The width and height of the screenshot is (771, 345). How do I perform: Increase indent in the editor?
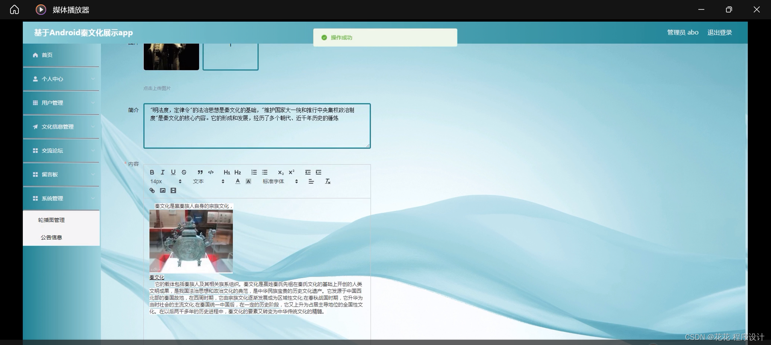[x=318, y=172]
